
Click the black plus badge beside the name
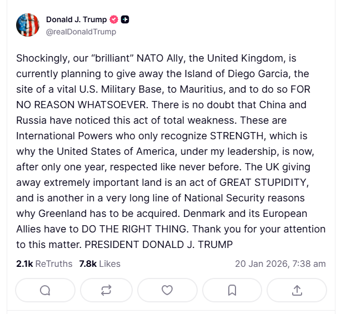(125, 20)
